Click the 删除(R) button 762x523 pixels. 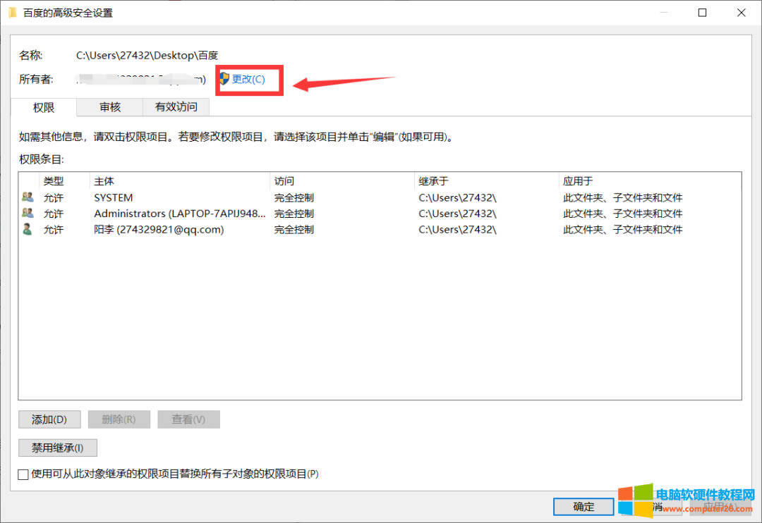[x=119, y=419]
